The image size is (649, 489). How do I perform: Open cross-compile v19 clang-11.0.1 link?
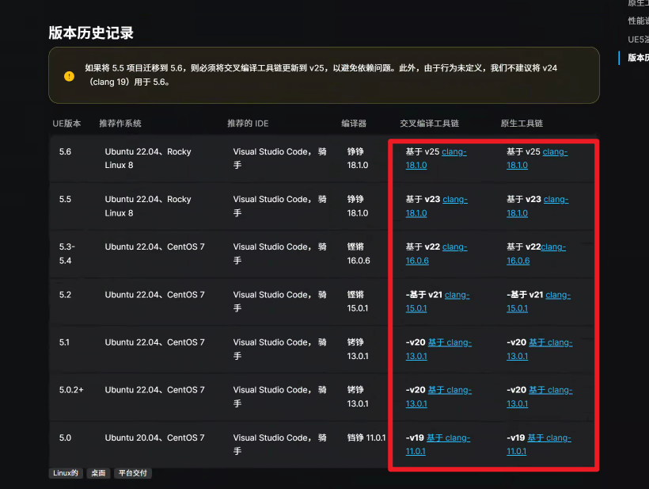(438, 445)
